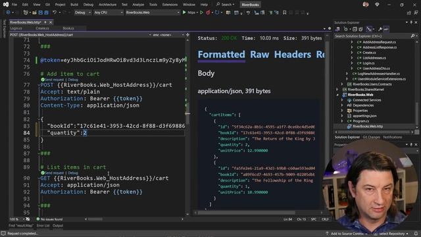Select Program.cs in Solution Explorer
421x237 pixels.
click(361, 121)
